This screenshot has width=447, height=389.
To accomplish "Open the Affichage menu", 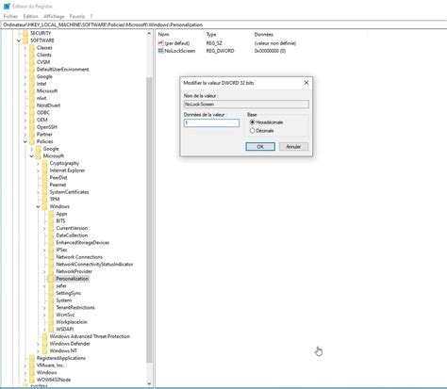I will (x=54, y=16).
